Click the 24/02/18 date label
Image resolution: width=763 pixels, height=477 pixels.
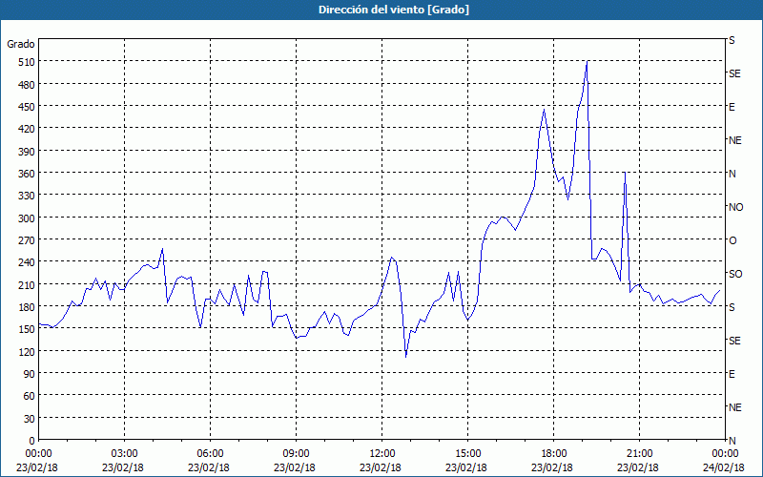click(x=725, y=467)
